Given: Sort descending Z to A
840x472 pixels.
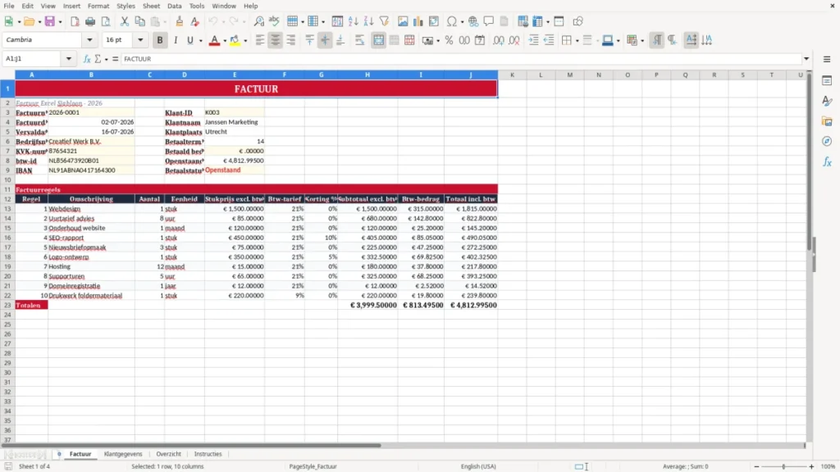Looking at the screenshot, I should [x=368, y=21].
